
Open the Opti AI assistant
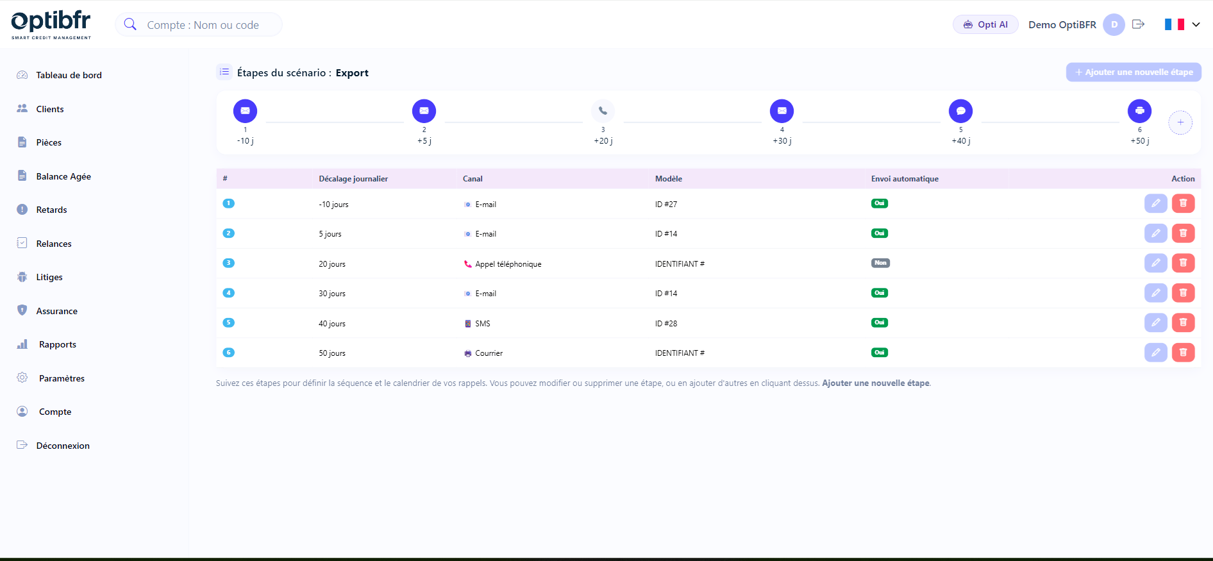(x=985, y=24)
